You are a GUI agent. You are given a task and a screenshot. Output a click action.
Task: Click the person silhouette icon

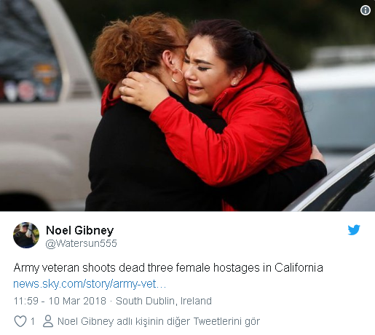48,321
